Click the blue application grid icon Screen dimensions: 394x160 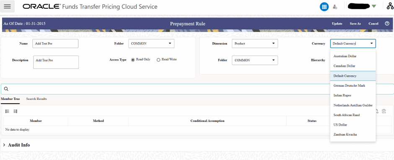(x=324, y=7)
